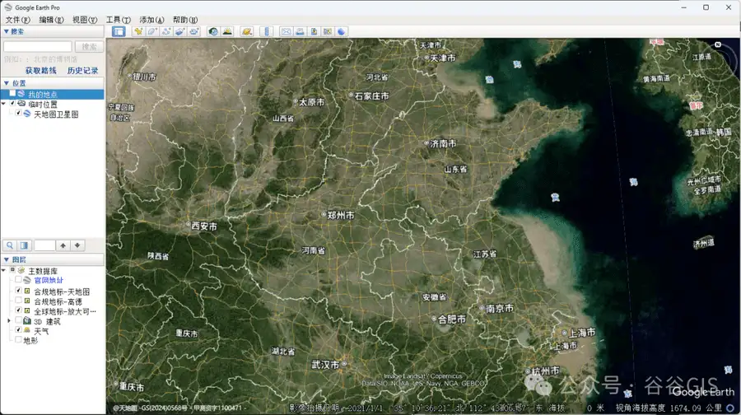The width and height of the screenshot is (741, 415).
Task: Click the 西安市 city label on the map
Action: tap(204, 226)
